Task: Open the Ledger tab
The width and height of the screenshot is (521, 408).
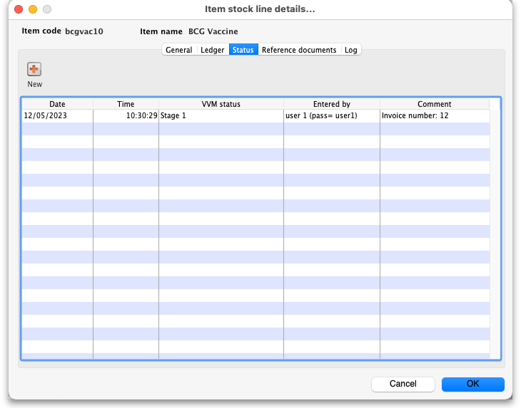Action: pos(212,50)
